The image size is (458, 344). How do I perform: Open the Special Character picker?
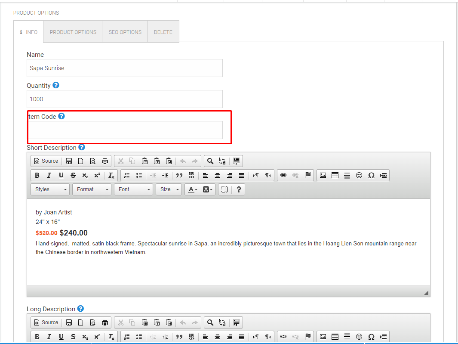coord(371,175)
